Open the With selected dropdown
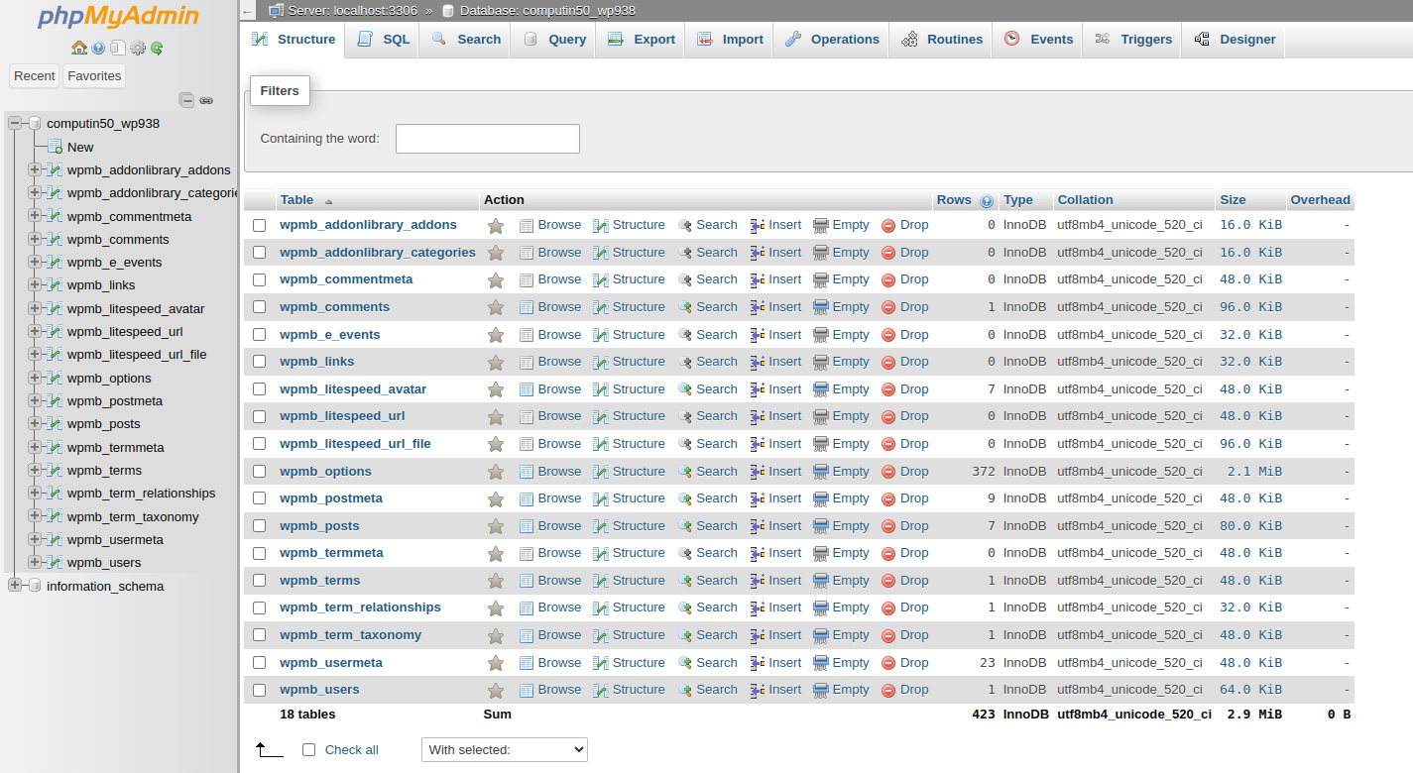 coord(504,749)
